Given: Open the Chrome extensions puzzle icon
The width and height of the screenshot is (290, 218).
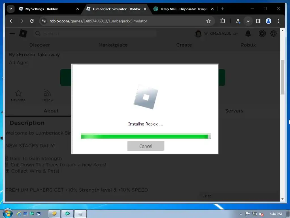Looking at the screenshot, I should pos(223,21).
